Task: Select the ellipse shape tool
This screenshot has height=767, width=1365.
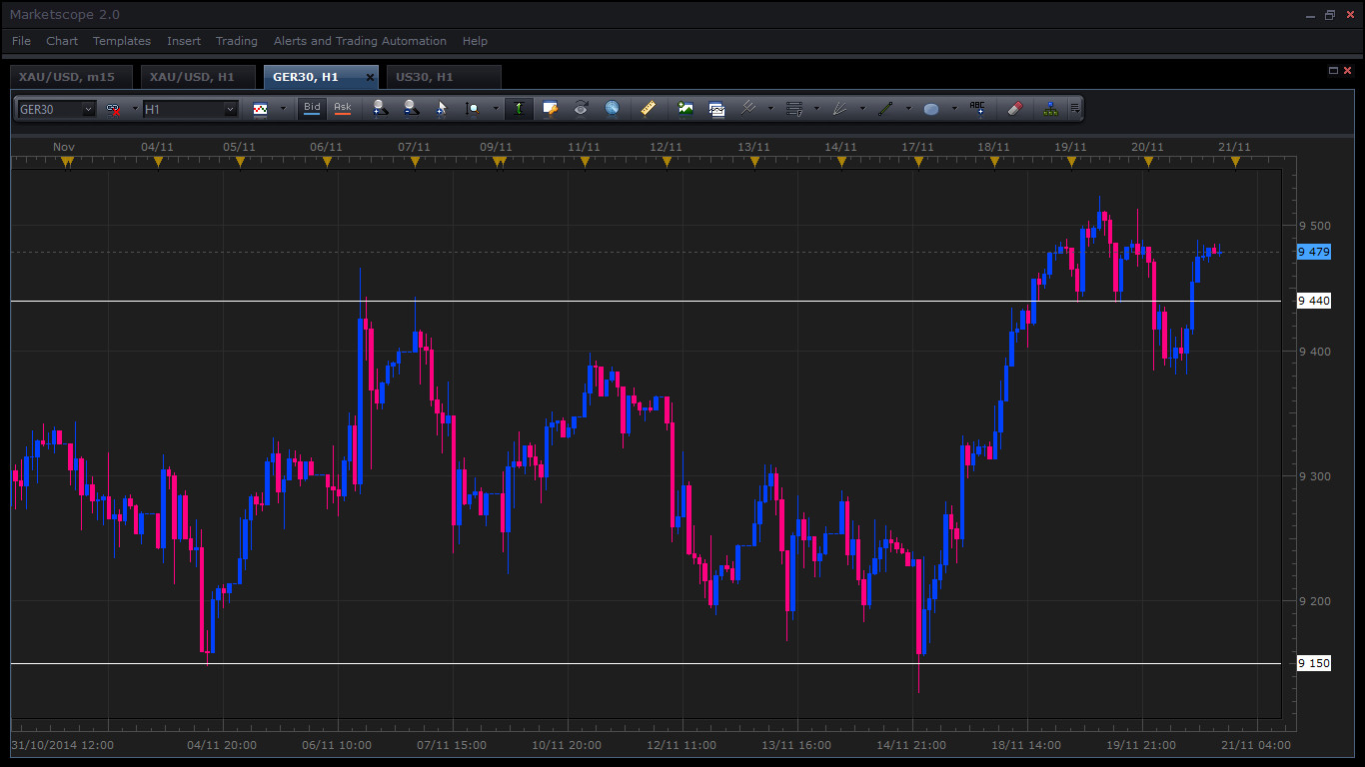Action: 931,109
